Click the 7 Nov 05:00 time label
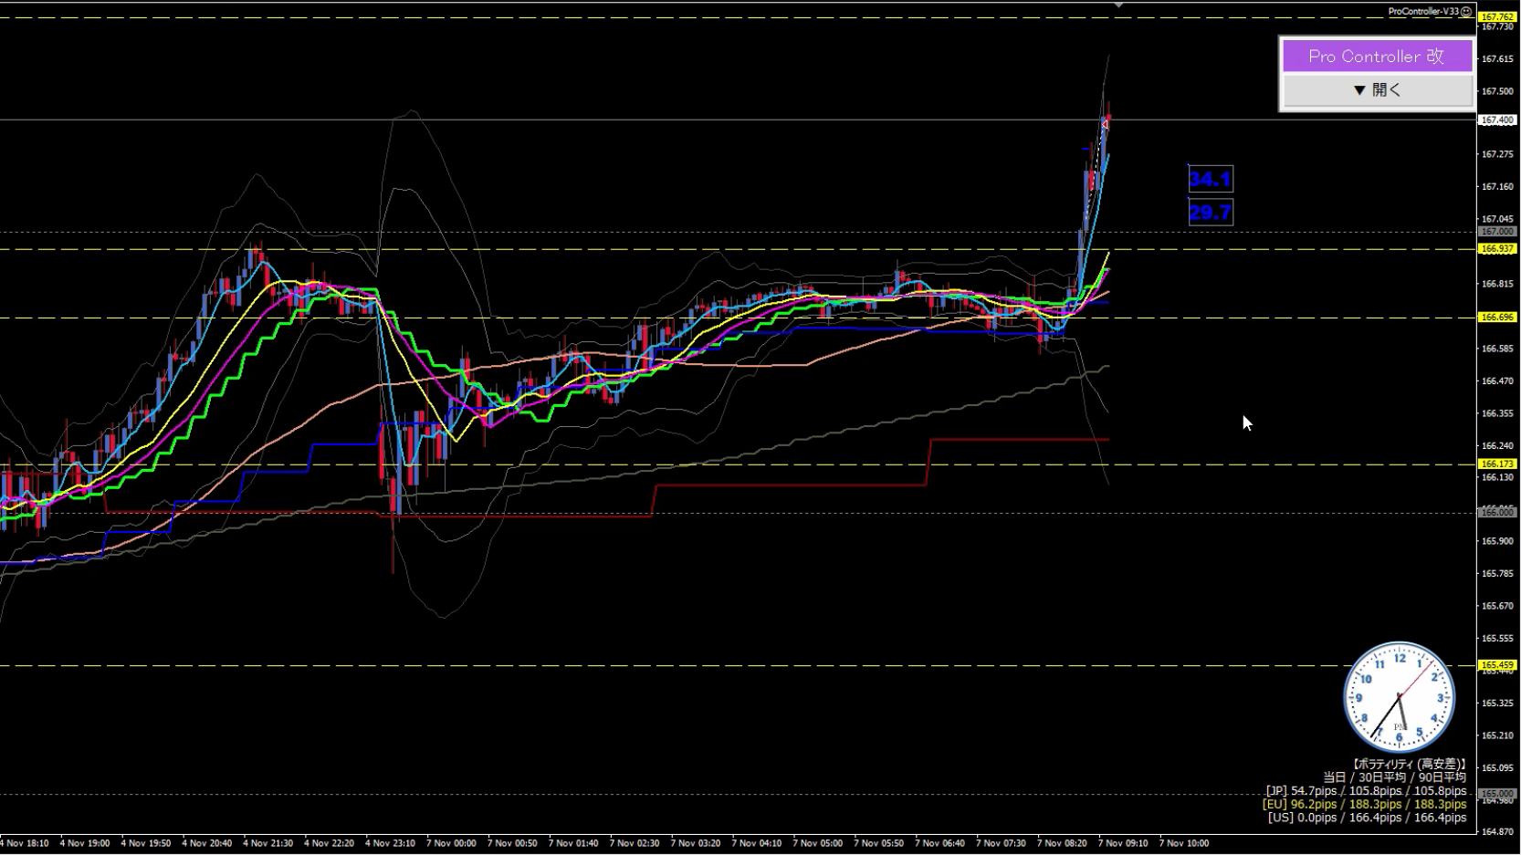The width and height of the screenshot is (1521, 855). tap(818, 843)
